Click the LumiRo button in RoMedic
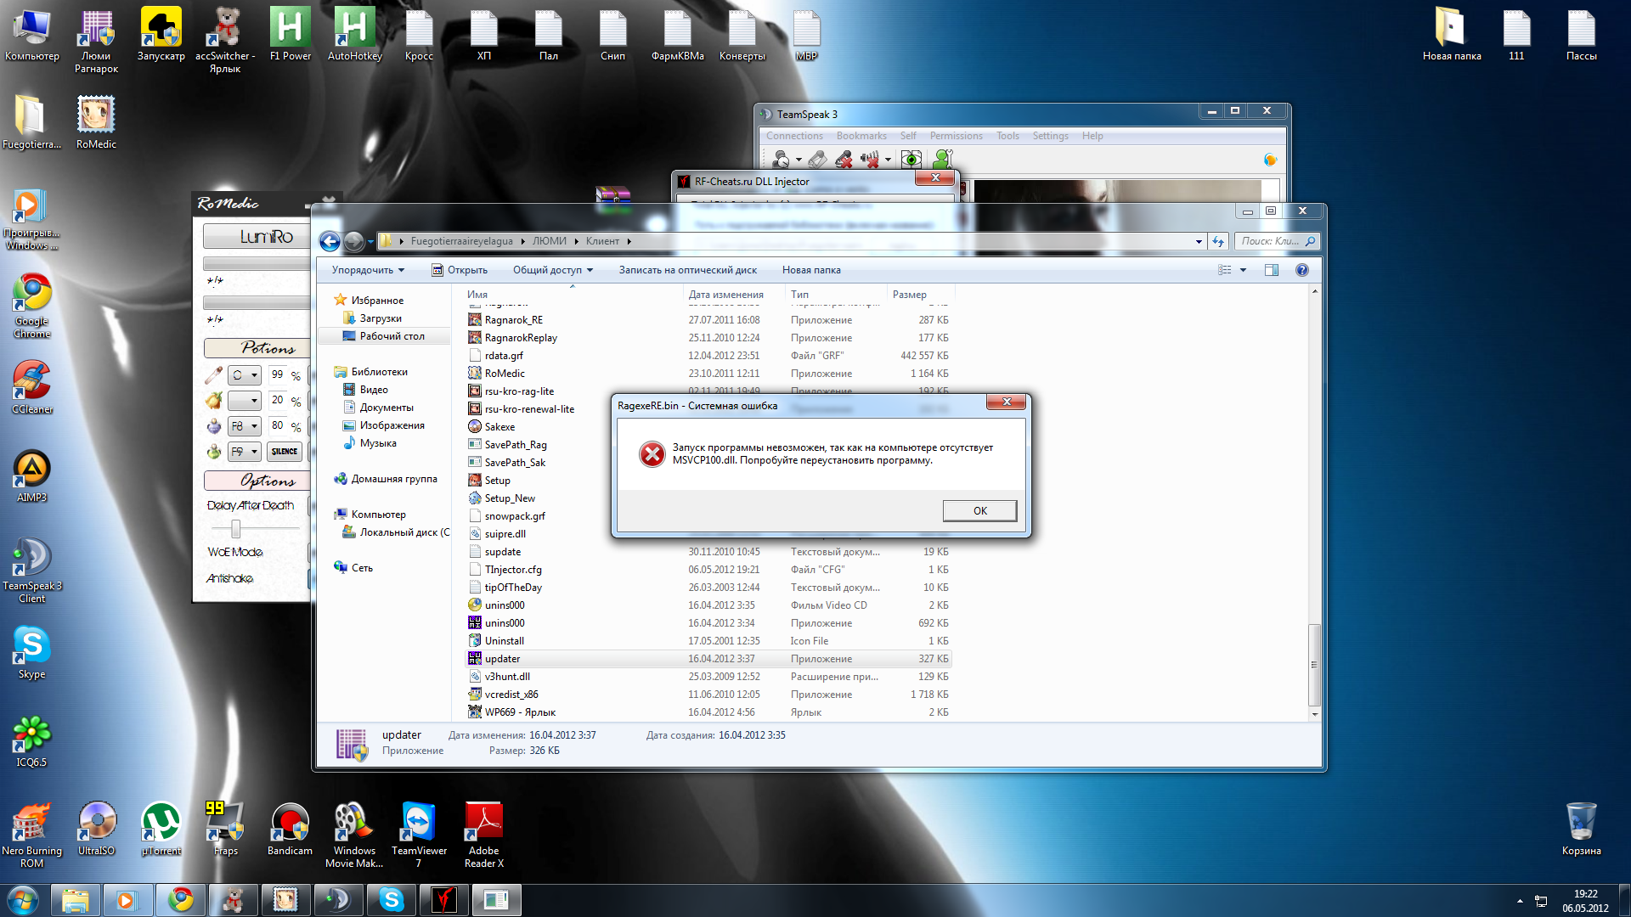This screenshot has height=917, width=1631. pyautogui.click(x=256, y=237)
